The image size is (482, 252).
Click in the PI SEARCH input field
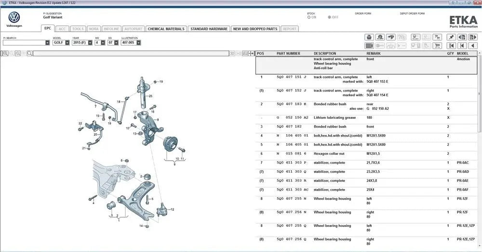[x=24, y=43]
